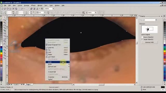This screenshot has width=166, height=93.
Task: Uncheck the Target Object(s) checkbox
Action: click(x=142, y=40)
